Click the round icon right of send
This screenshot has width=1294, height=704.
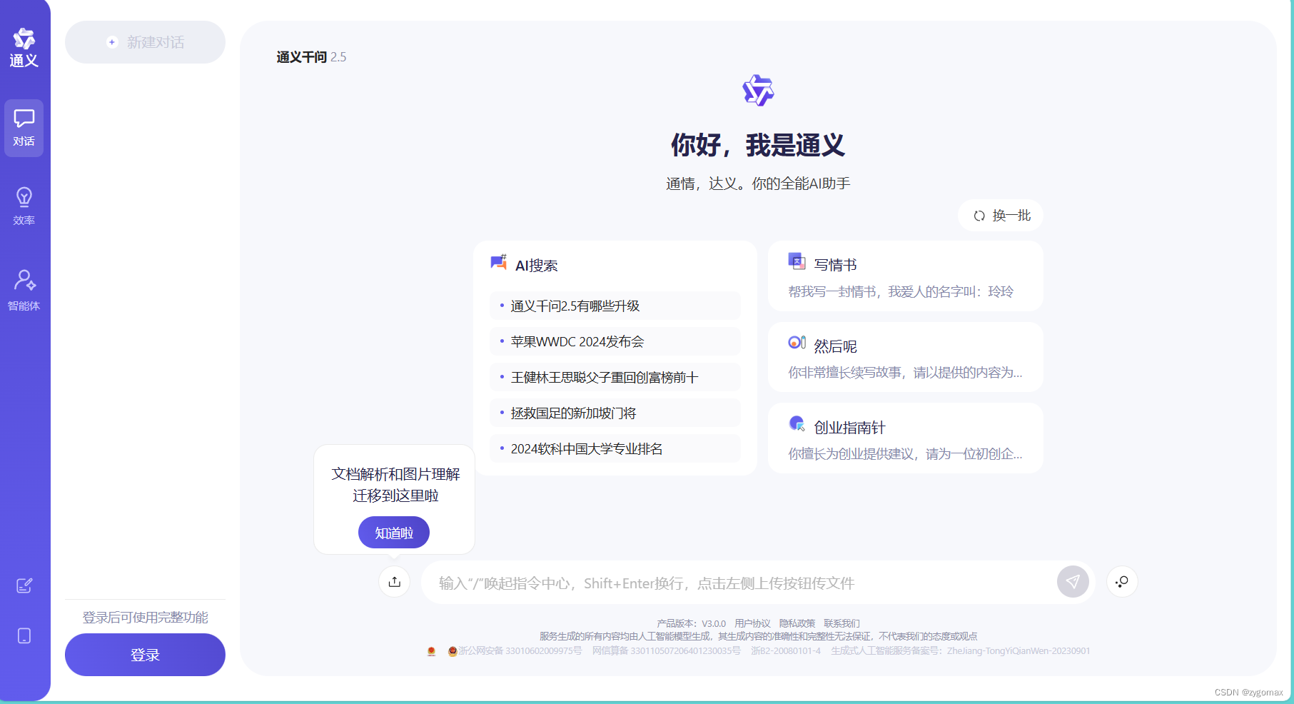click(1122, 582)
